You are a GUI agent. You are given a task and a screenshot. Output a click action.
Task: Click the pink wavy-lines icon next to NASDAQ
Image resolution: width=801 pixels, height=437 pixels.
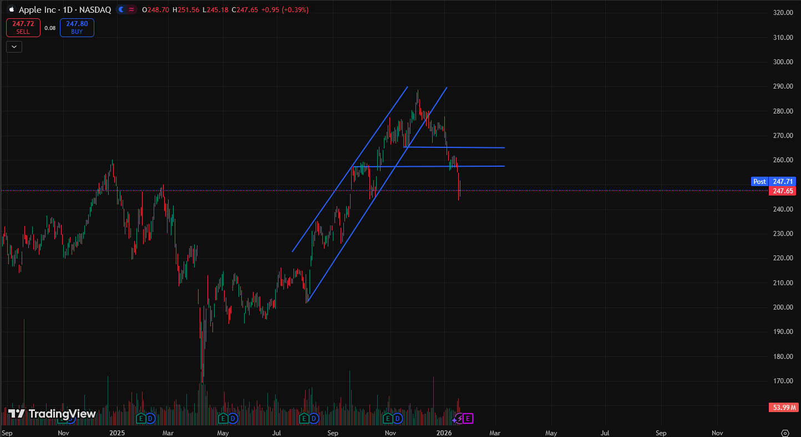131,10
